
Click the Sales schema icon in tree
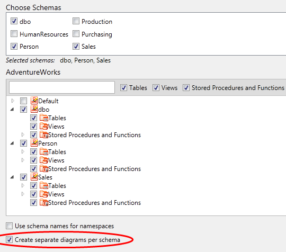(x=34, y=177)
